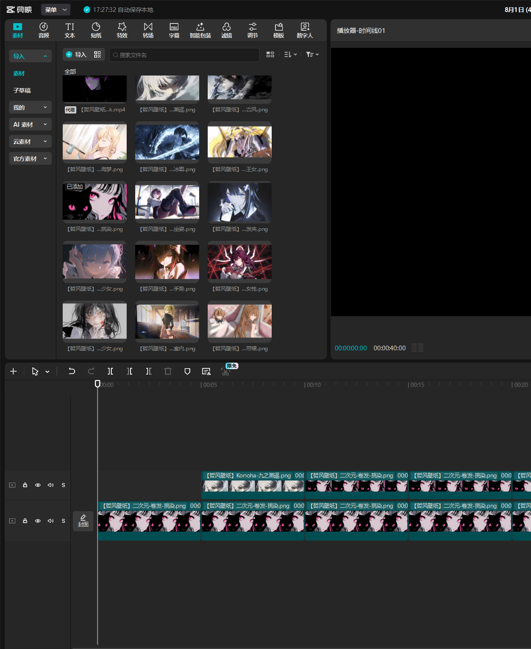
Task: Open the 贴纸 (stickers) panel
Action: point(96,30)
